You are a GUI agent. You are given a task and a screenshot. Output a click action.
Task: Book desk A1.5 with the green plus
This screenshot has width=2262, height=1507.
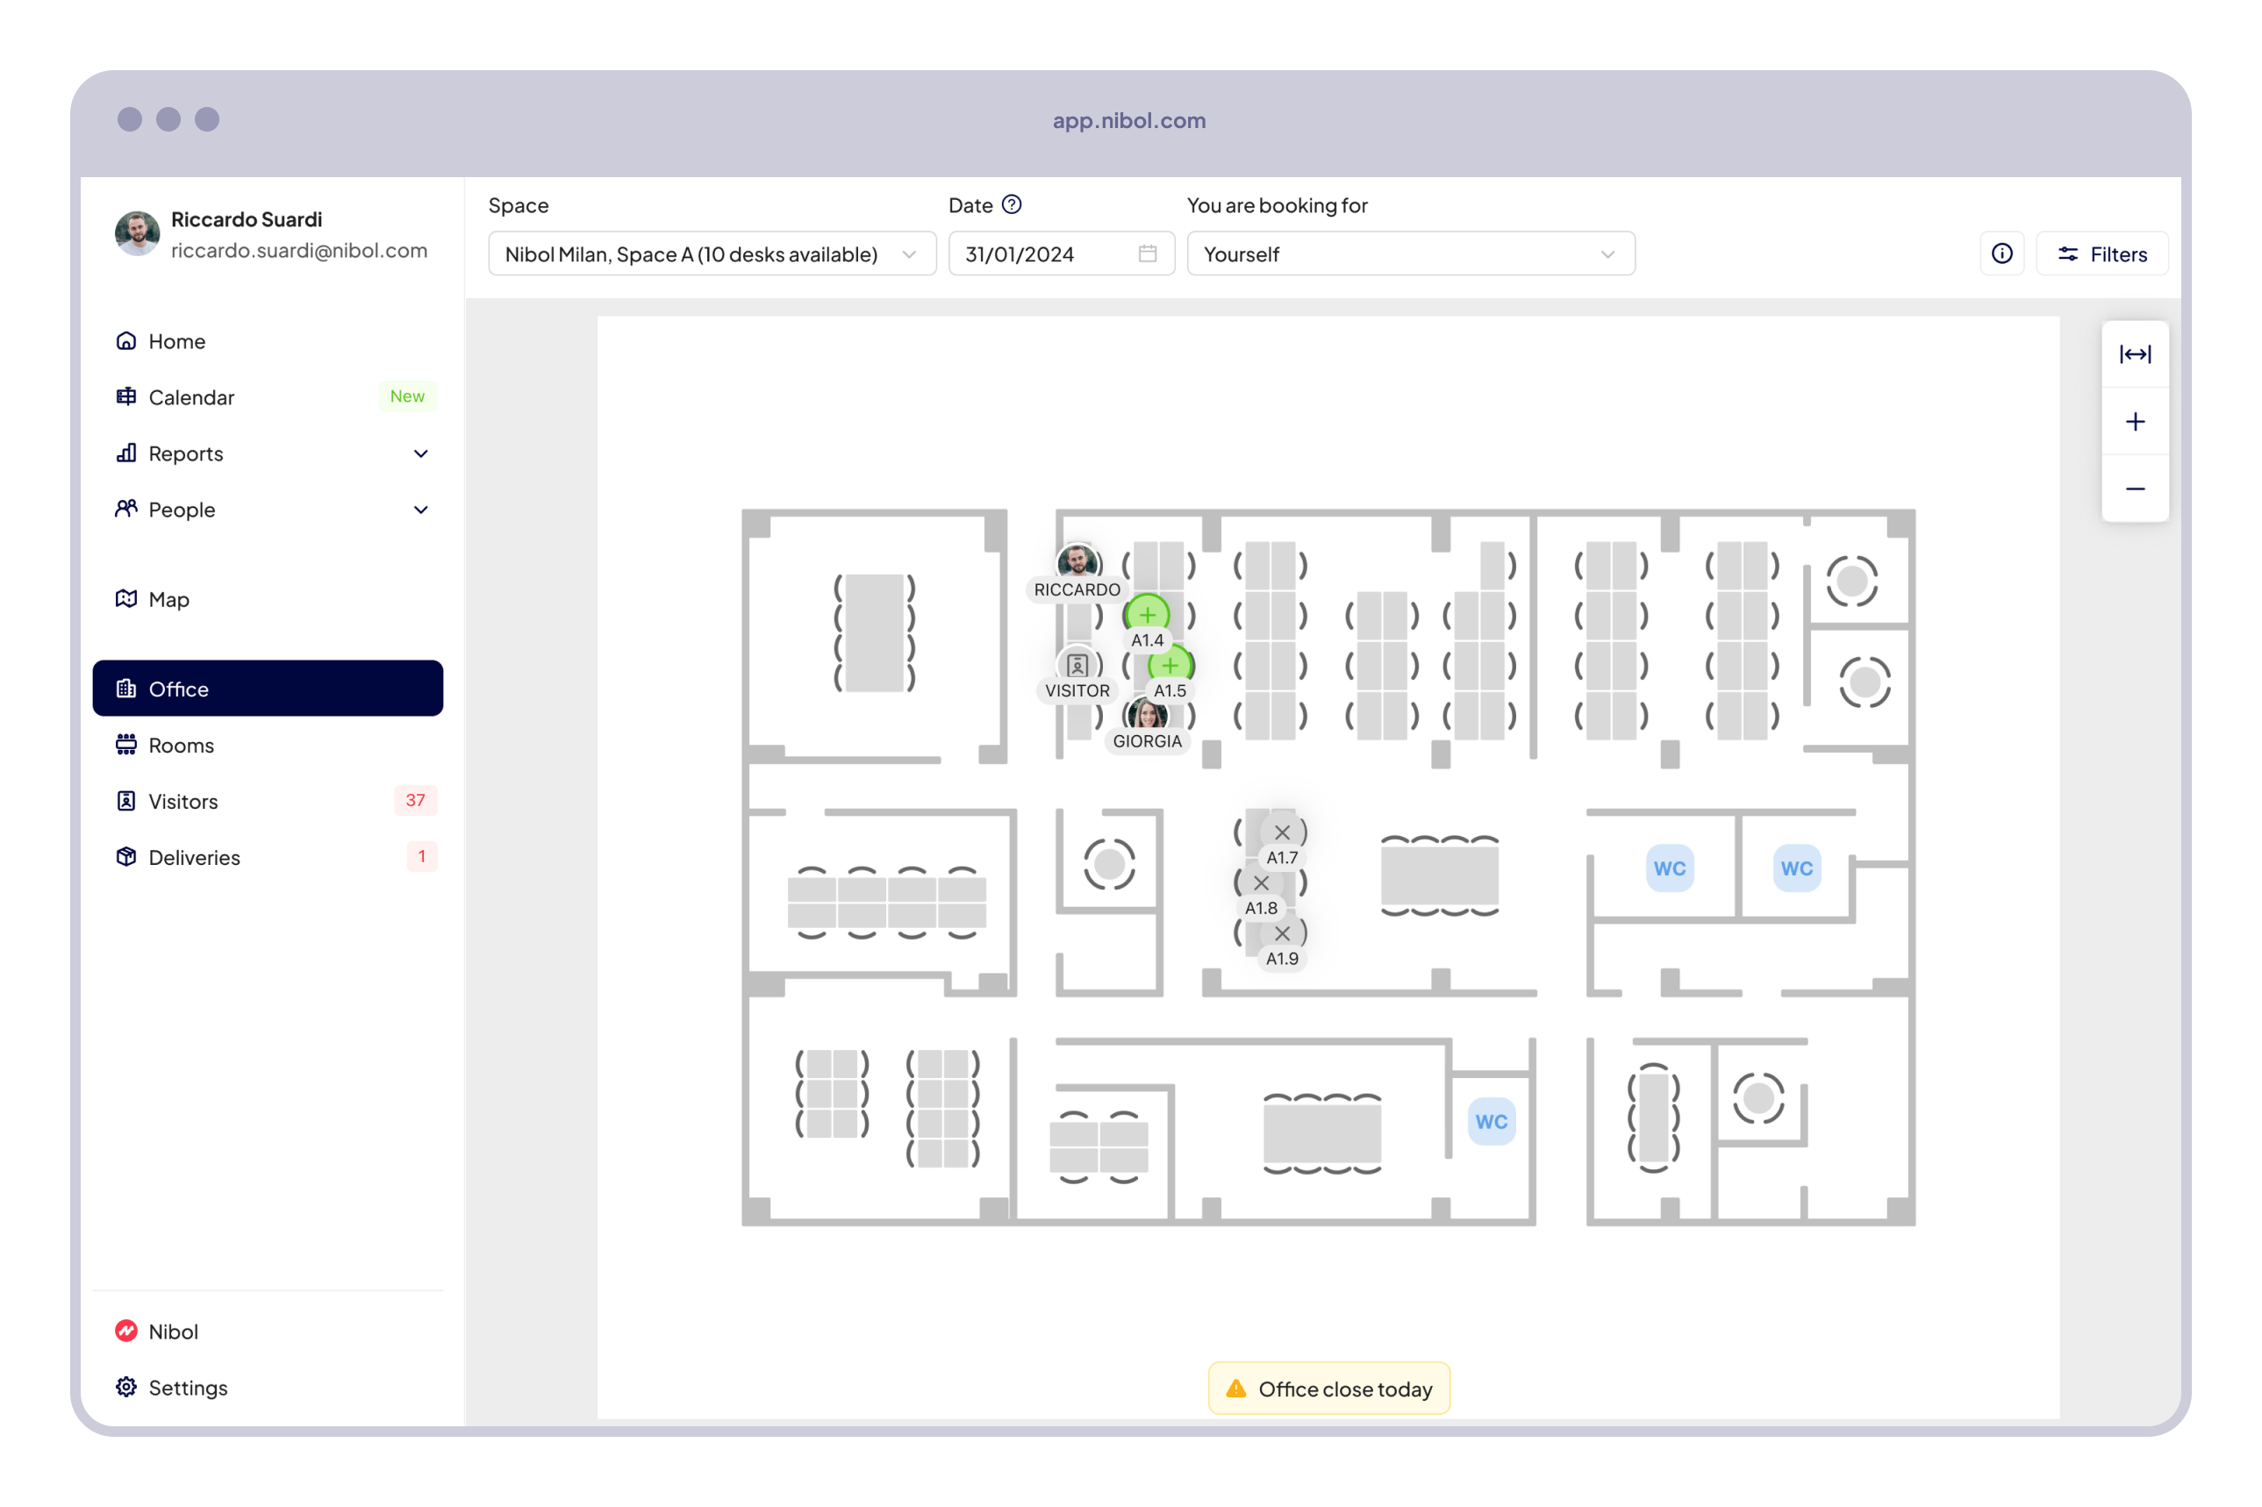click(x=1170, y=664)
